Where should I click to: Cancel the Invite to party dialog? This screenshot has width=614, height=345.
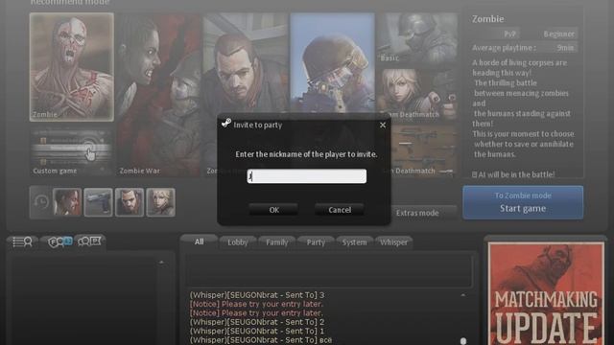point(340,210)
